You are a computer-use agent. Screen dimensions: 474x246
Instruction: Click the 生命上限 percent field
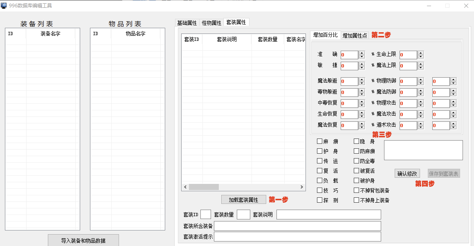pos(409,55)
